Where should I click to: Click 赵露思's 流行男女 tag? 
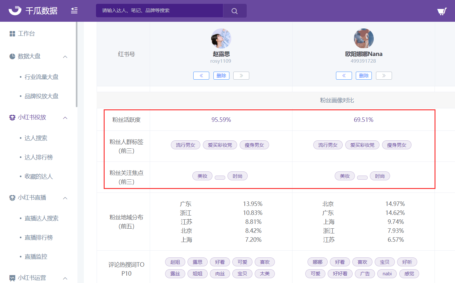point(186,145)
